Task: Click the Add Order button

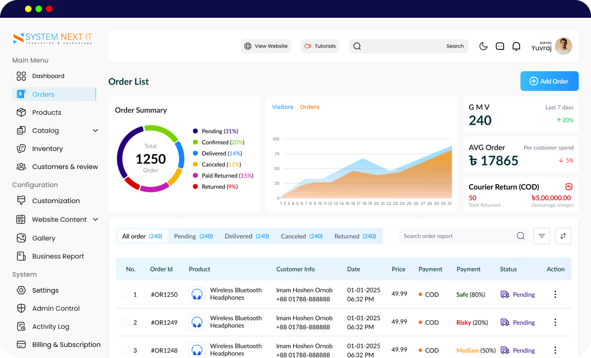Action: (x=549, y=81)
